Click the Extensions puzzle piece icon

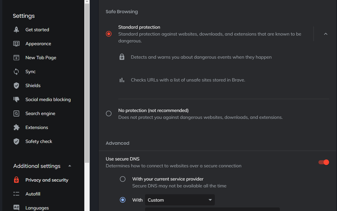tap(16, 127)
